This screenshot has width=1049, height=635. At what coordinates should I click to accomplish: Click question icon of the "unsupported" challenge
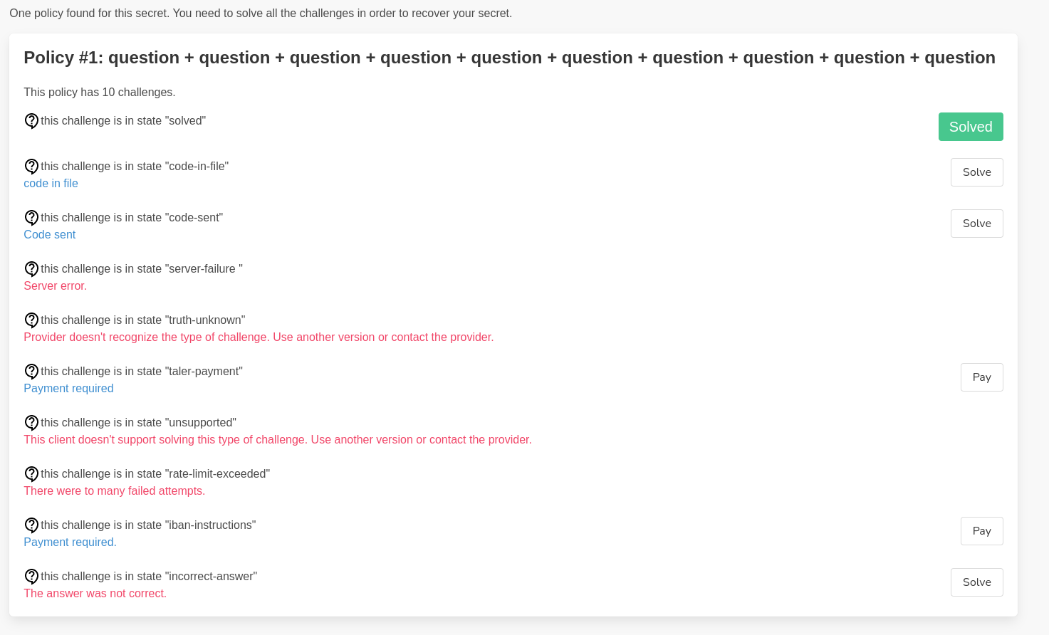pyautogui.click(x=31, y=423)
